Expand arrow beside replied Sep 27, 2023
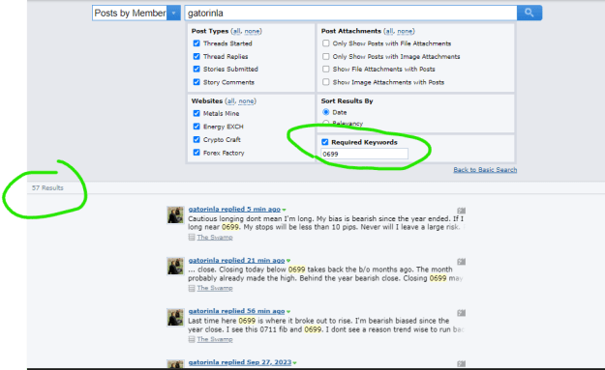This screenshot has width=605, height=370. point(295,362)
